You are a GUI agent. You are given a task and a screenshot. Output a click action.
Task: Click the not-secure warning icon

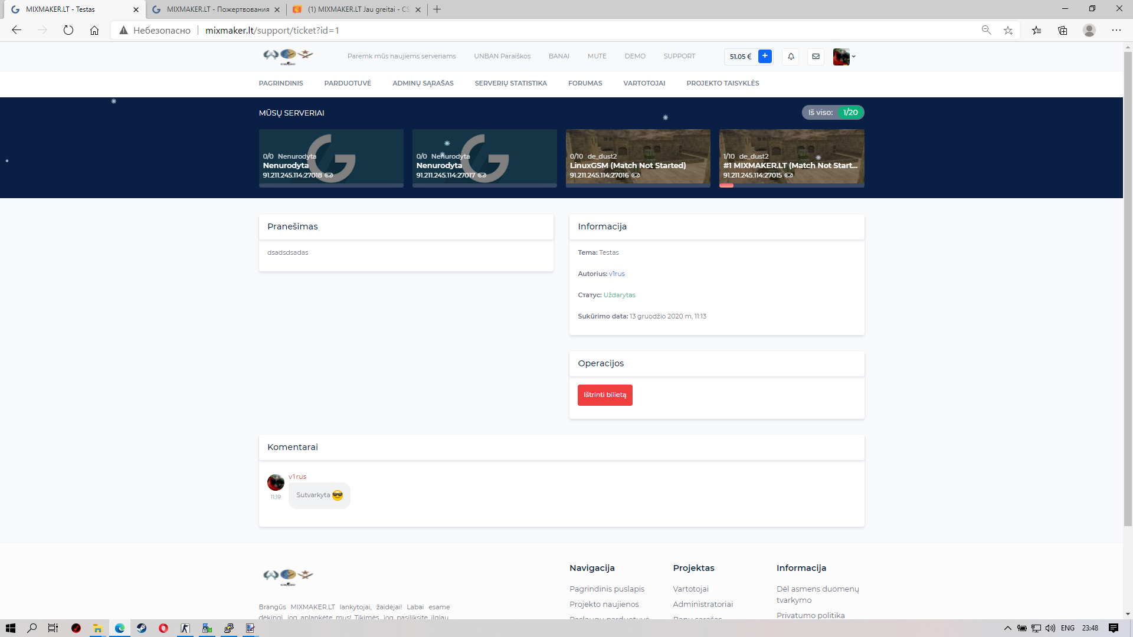(x=123, y=30)
